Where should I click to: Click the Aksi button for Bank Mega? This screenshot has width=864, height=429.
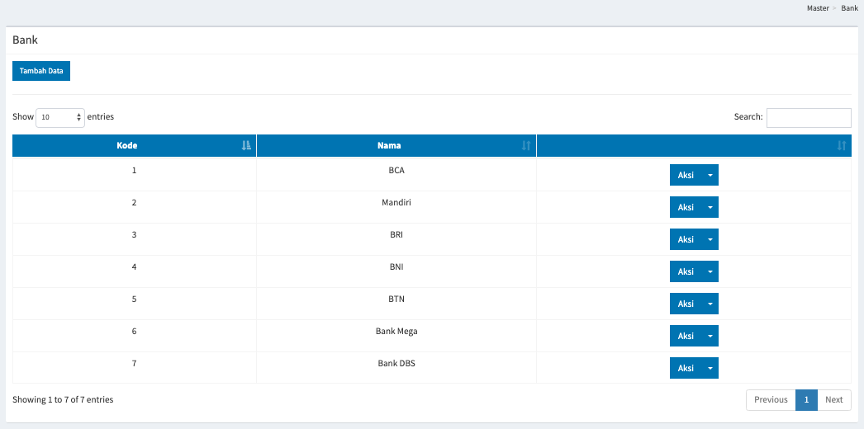686,336
